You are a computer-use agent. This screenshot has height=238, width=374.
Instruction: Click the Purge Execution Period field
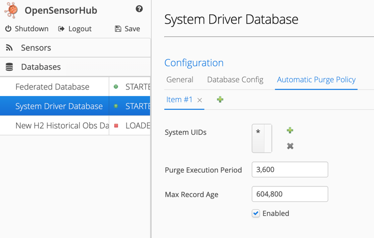point(289,170)
